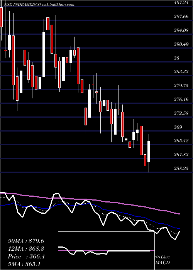Select the 365.42 price axis label

tap(181, 141)
